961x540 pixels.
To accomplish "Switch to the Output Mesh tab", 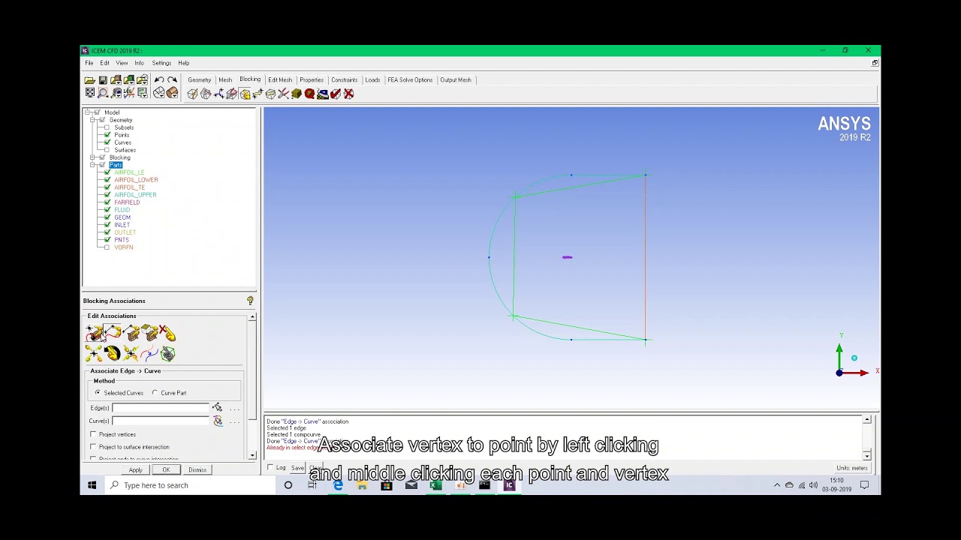I will click(x=456, y=79).
